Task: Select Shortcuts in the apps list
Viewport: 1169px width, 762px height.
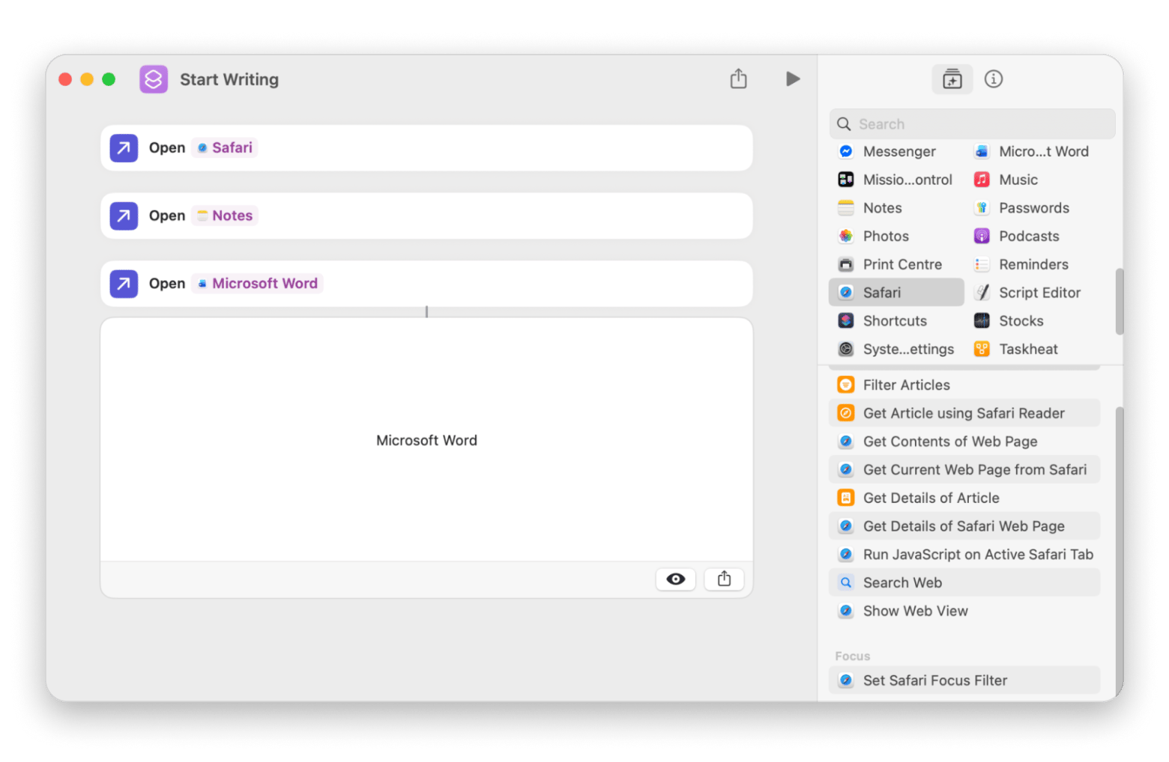Action: (896, 321)
